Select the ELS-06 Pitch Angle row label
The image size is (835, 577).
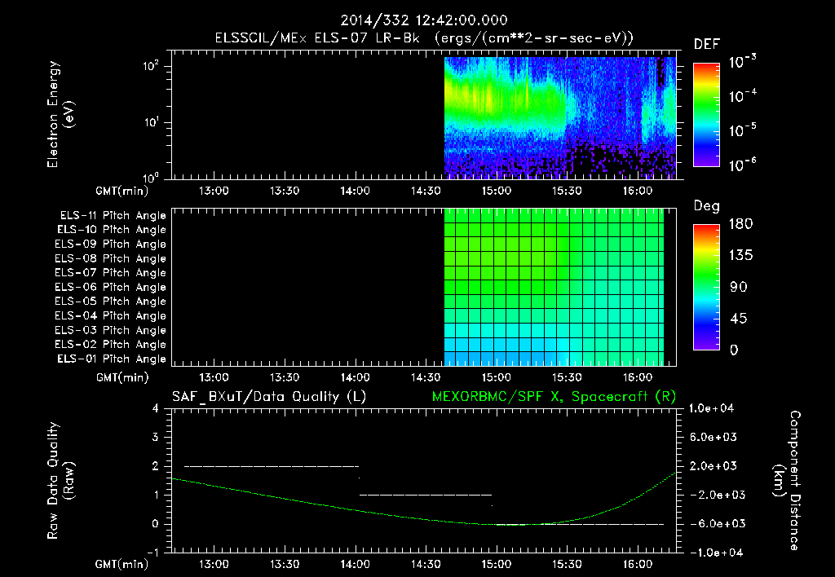110,288
